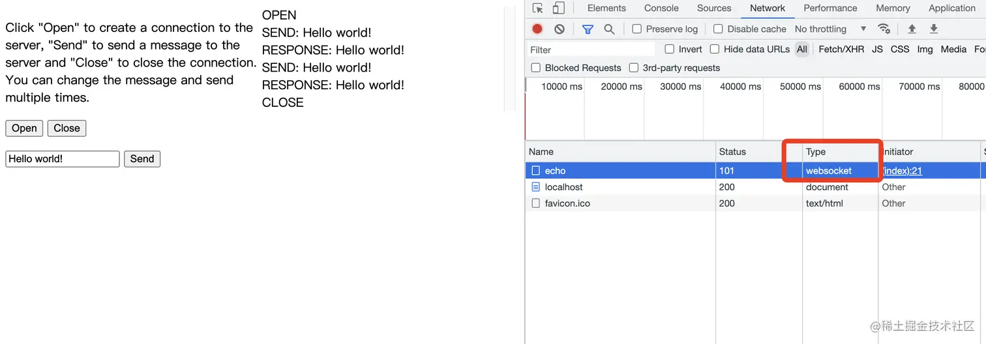Enable the Disable cache checkbox
986x344 pixels.
[x=718, y=29]
